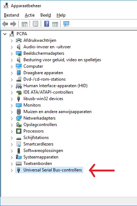Viewport: 137px width, 206px height.
Task: Open the Actie menu
Action: tap(30, 15)
